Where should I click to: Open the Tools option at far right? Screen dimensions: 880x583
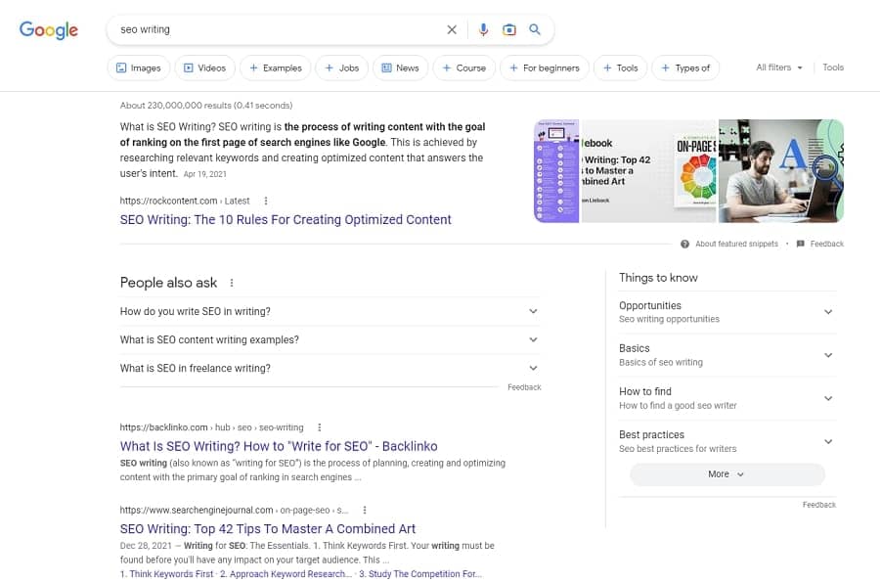[x=833, y=67]
